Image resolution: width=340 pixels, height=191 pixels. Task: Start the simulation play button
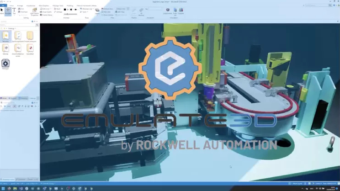click(68, 10)
